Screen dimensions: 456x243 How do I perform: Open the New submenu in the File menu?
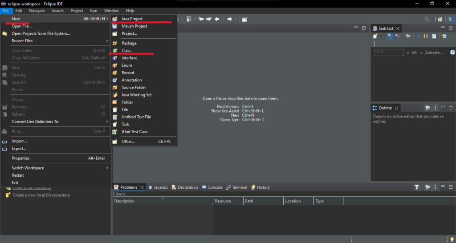coord(56,19)
